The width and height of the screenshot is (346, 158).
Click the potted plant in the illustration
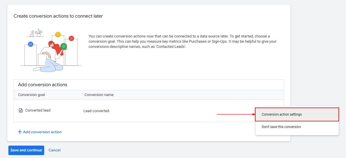(x=39, y=33)
